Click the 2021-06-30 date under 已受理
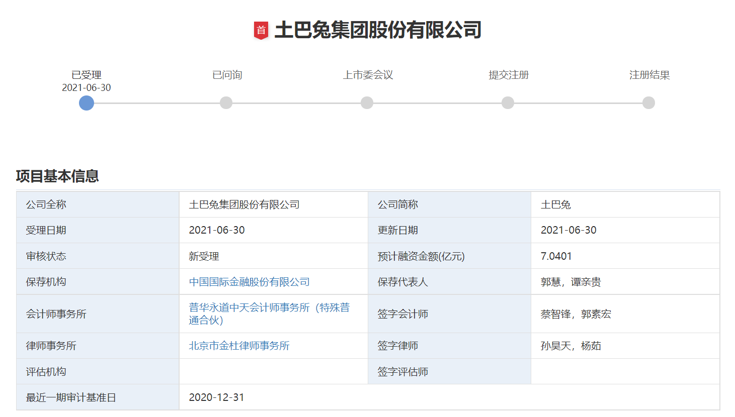This screenshot has height=417, width=735. tap(87, 87)
